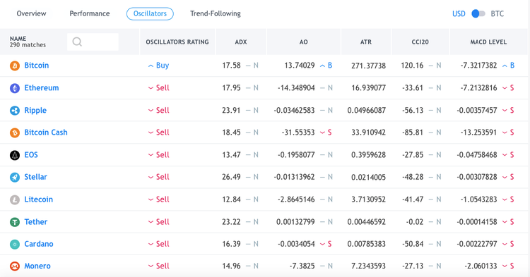Click the search magnifier icon
Image resolution: width=530 pixels, height=277 pixels.
77,42
